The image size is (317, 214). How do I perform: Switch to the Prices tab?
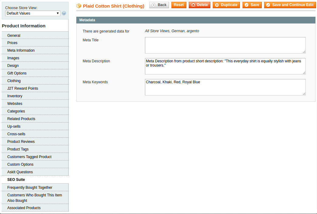(12, 43)
